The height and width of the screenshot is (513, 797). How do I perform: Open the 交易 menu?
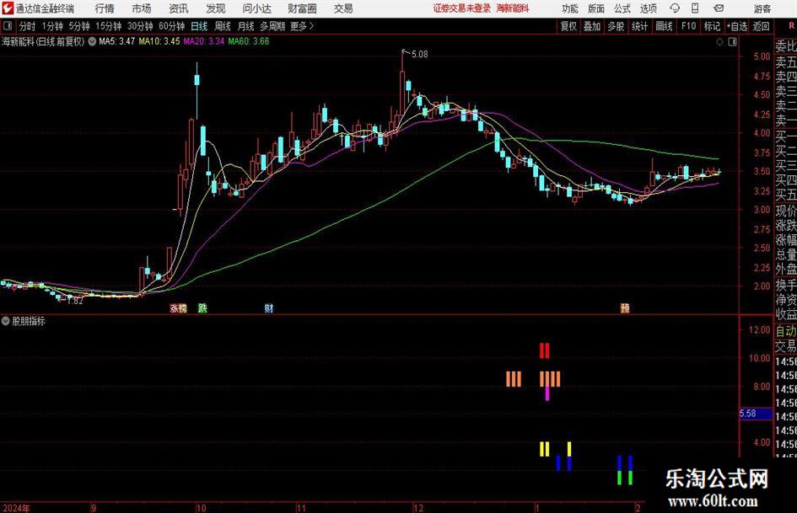[343, 8]
